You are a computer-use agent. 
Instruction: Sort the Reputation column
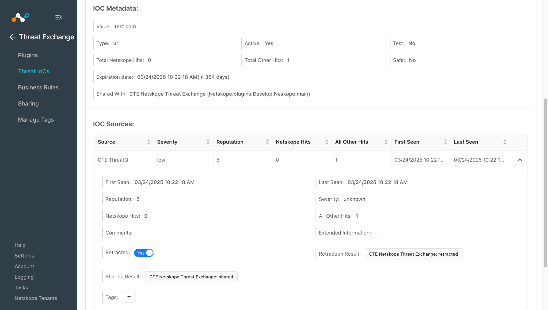tap(267, 142)
